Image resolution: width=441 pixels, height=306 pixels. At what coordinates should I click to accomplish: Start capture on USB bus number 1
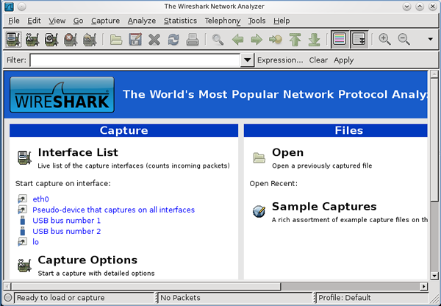[x=66, y=221]
